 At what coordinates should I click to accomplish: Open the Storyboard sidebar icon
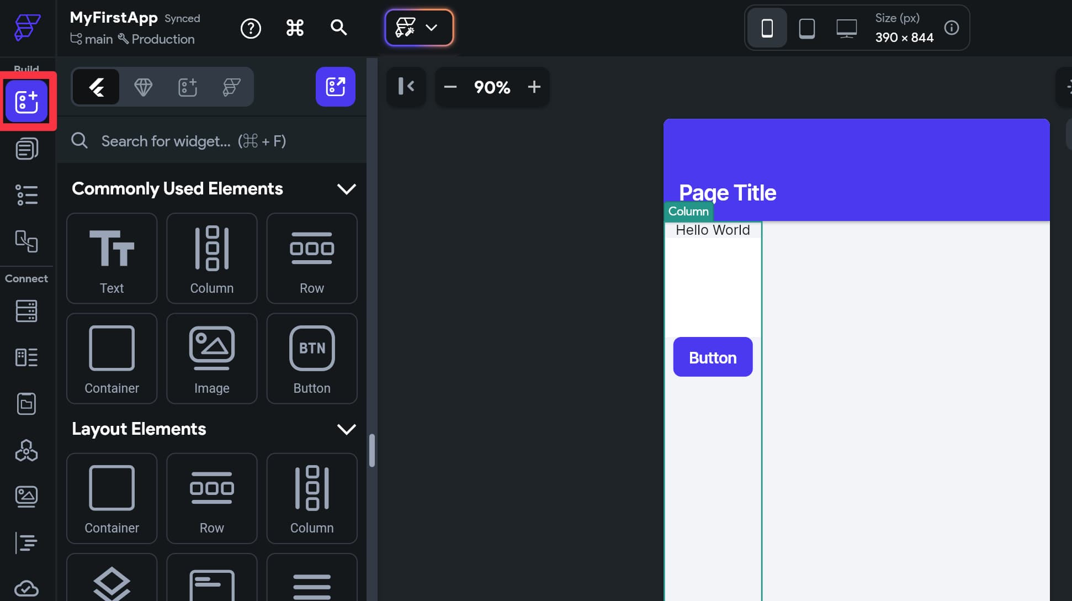(26, 241)
